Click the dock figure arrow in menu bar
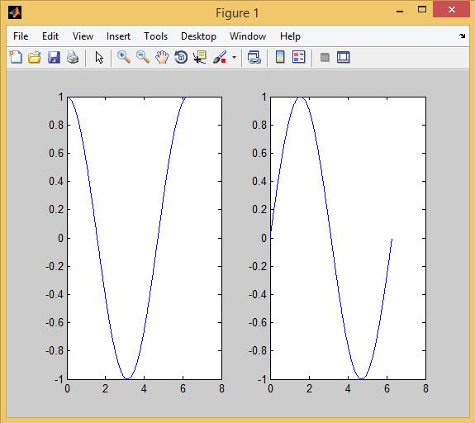Screen dimensions: 475x423 click(462, 36)
